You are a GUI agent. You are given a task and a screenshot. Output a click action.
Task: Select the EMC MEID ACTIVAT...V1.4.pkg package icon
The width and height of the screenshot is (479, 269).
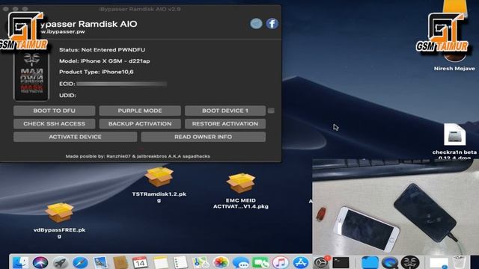(x=241, y=183)
